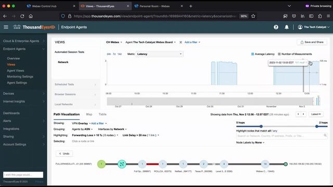Expand the Devices sidebar section
Screen dimensions: 333x187
coord(24,94)
